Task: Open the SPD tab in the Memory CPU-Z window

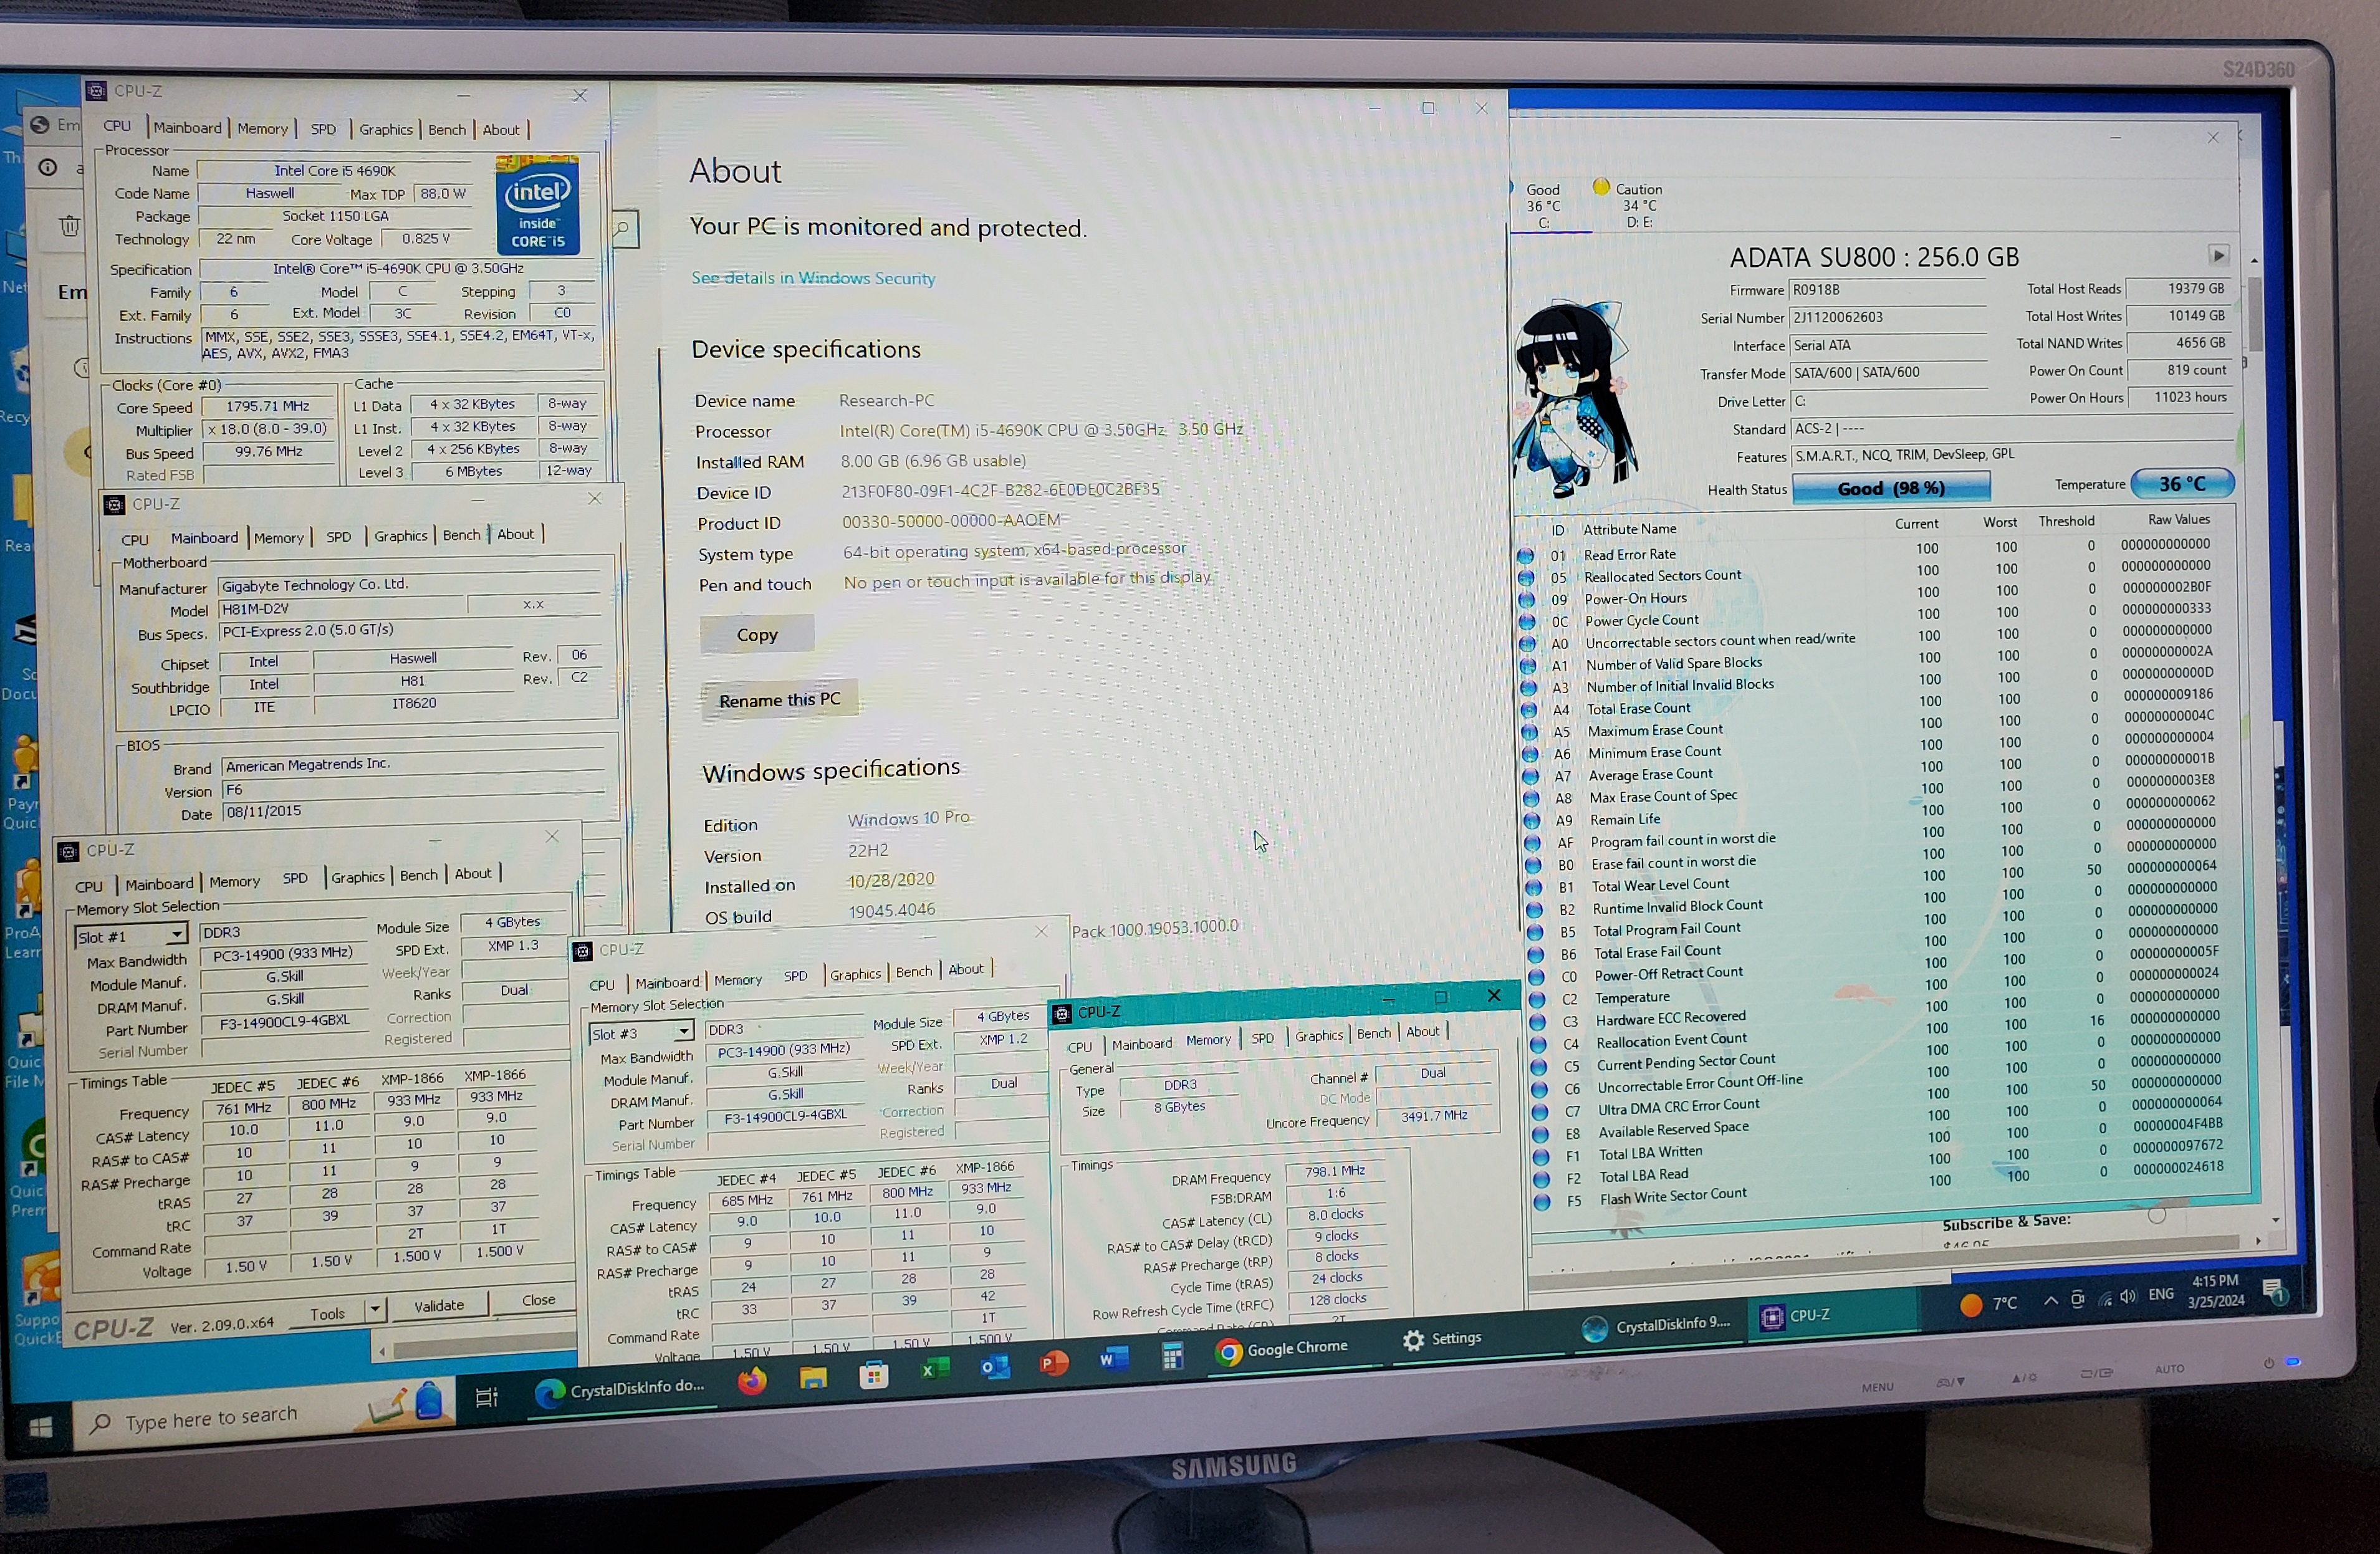Action: tap(1263, 1038)
